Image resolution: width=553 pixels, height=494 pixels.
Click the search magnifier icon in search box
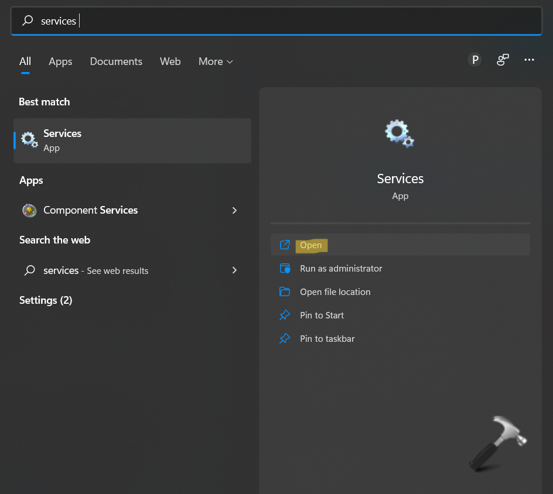[27, 21]
